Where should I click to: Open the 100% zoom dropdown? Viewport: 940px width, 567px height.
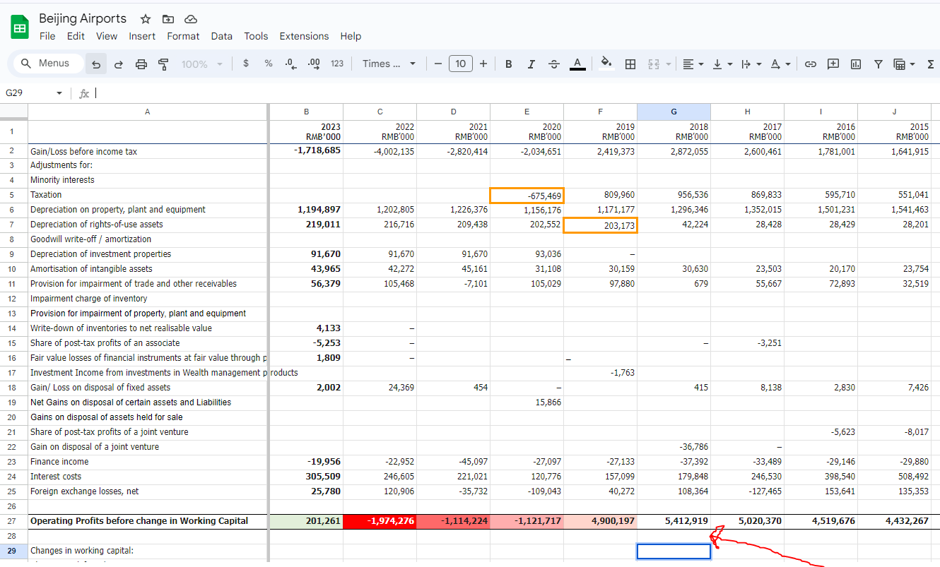click(201, 64)
